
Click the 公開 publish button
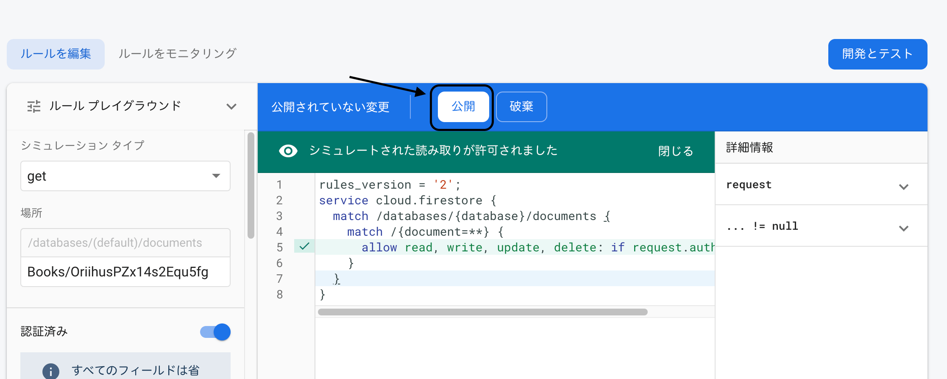coord(463,106)
